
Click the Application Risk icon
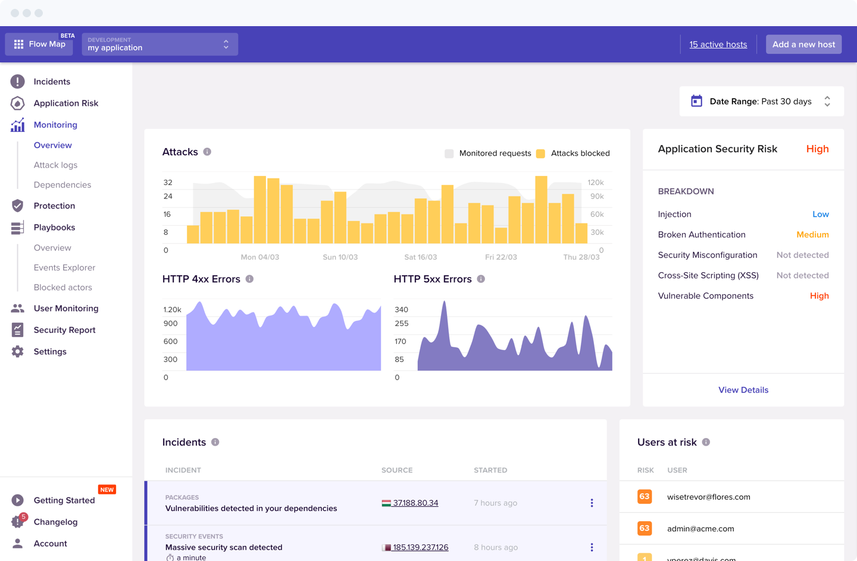pyautogui.click(x=18, y=103)
